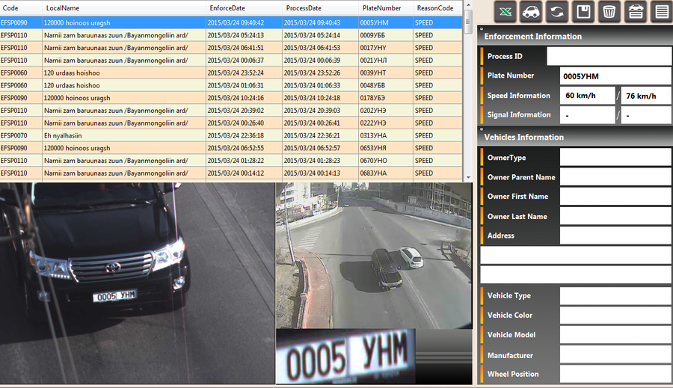Select row with plate 0653УНЯ

(x=231, y=147)
